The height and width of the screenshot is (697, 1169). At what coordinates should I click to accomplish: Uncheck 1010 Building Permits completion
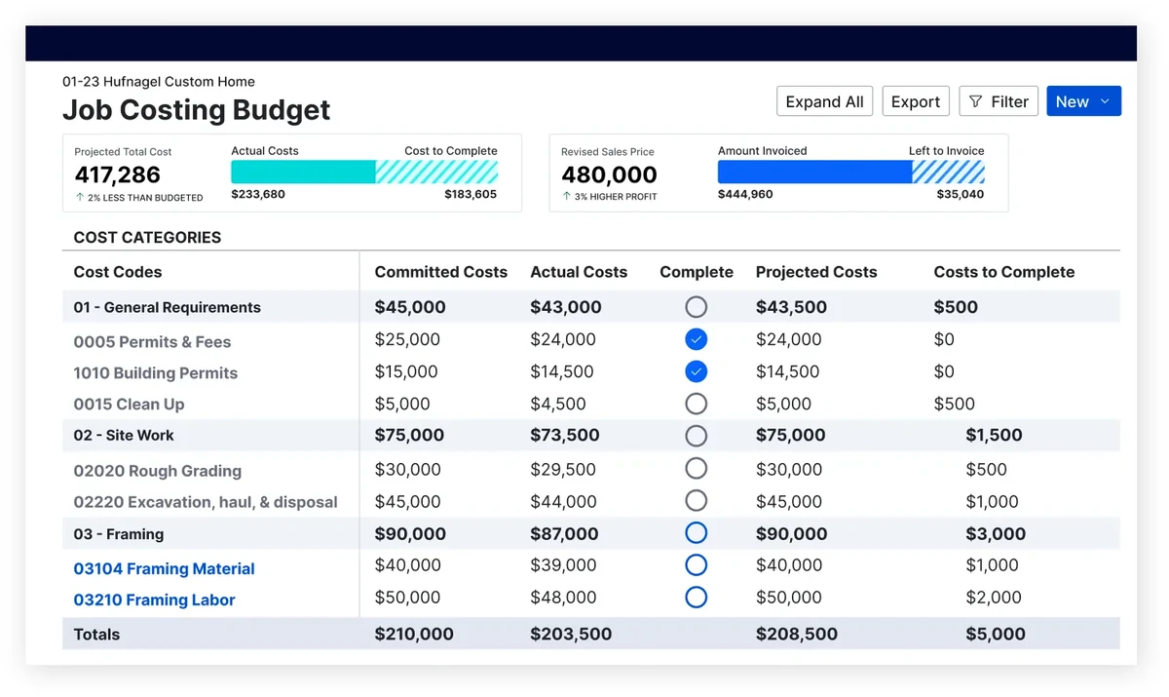pos(696,371)
